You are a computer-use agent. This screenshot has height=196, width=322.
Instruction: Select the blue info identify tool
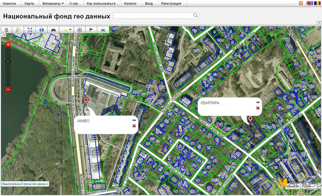[41, 30]
